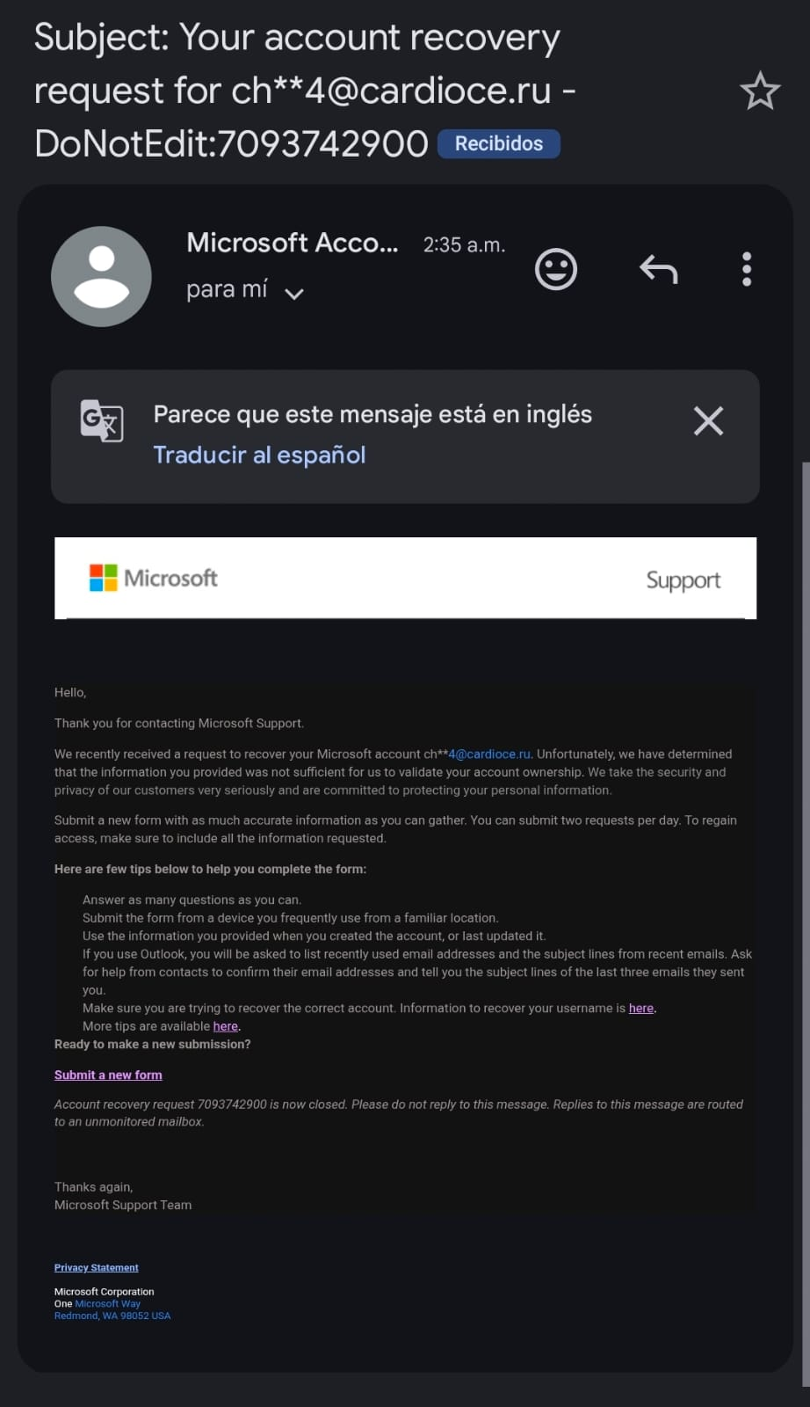
Task: Click the 'Submit a new form' link
Action: [x=108, y=1075]
